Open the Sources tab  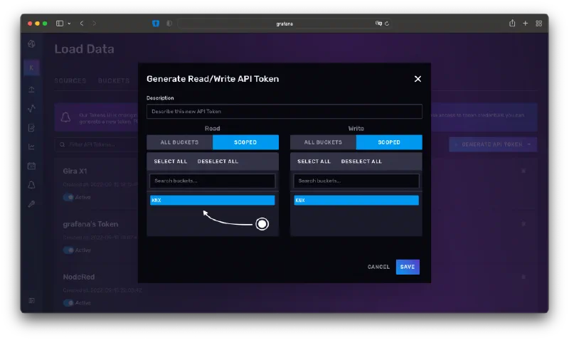click(70, 80)
